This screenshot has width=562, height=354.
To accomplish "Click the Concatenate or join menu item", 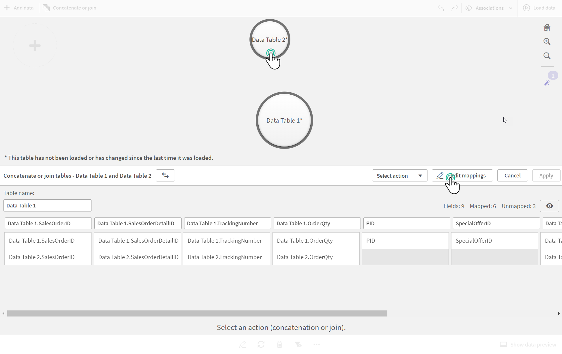I will tap(69, 8).
